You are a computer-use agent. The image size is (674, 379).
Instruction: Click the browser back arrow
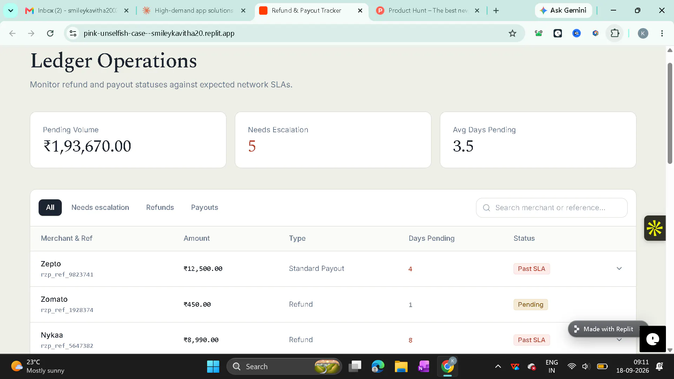coord(12,33)
